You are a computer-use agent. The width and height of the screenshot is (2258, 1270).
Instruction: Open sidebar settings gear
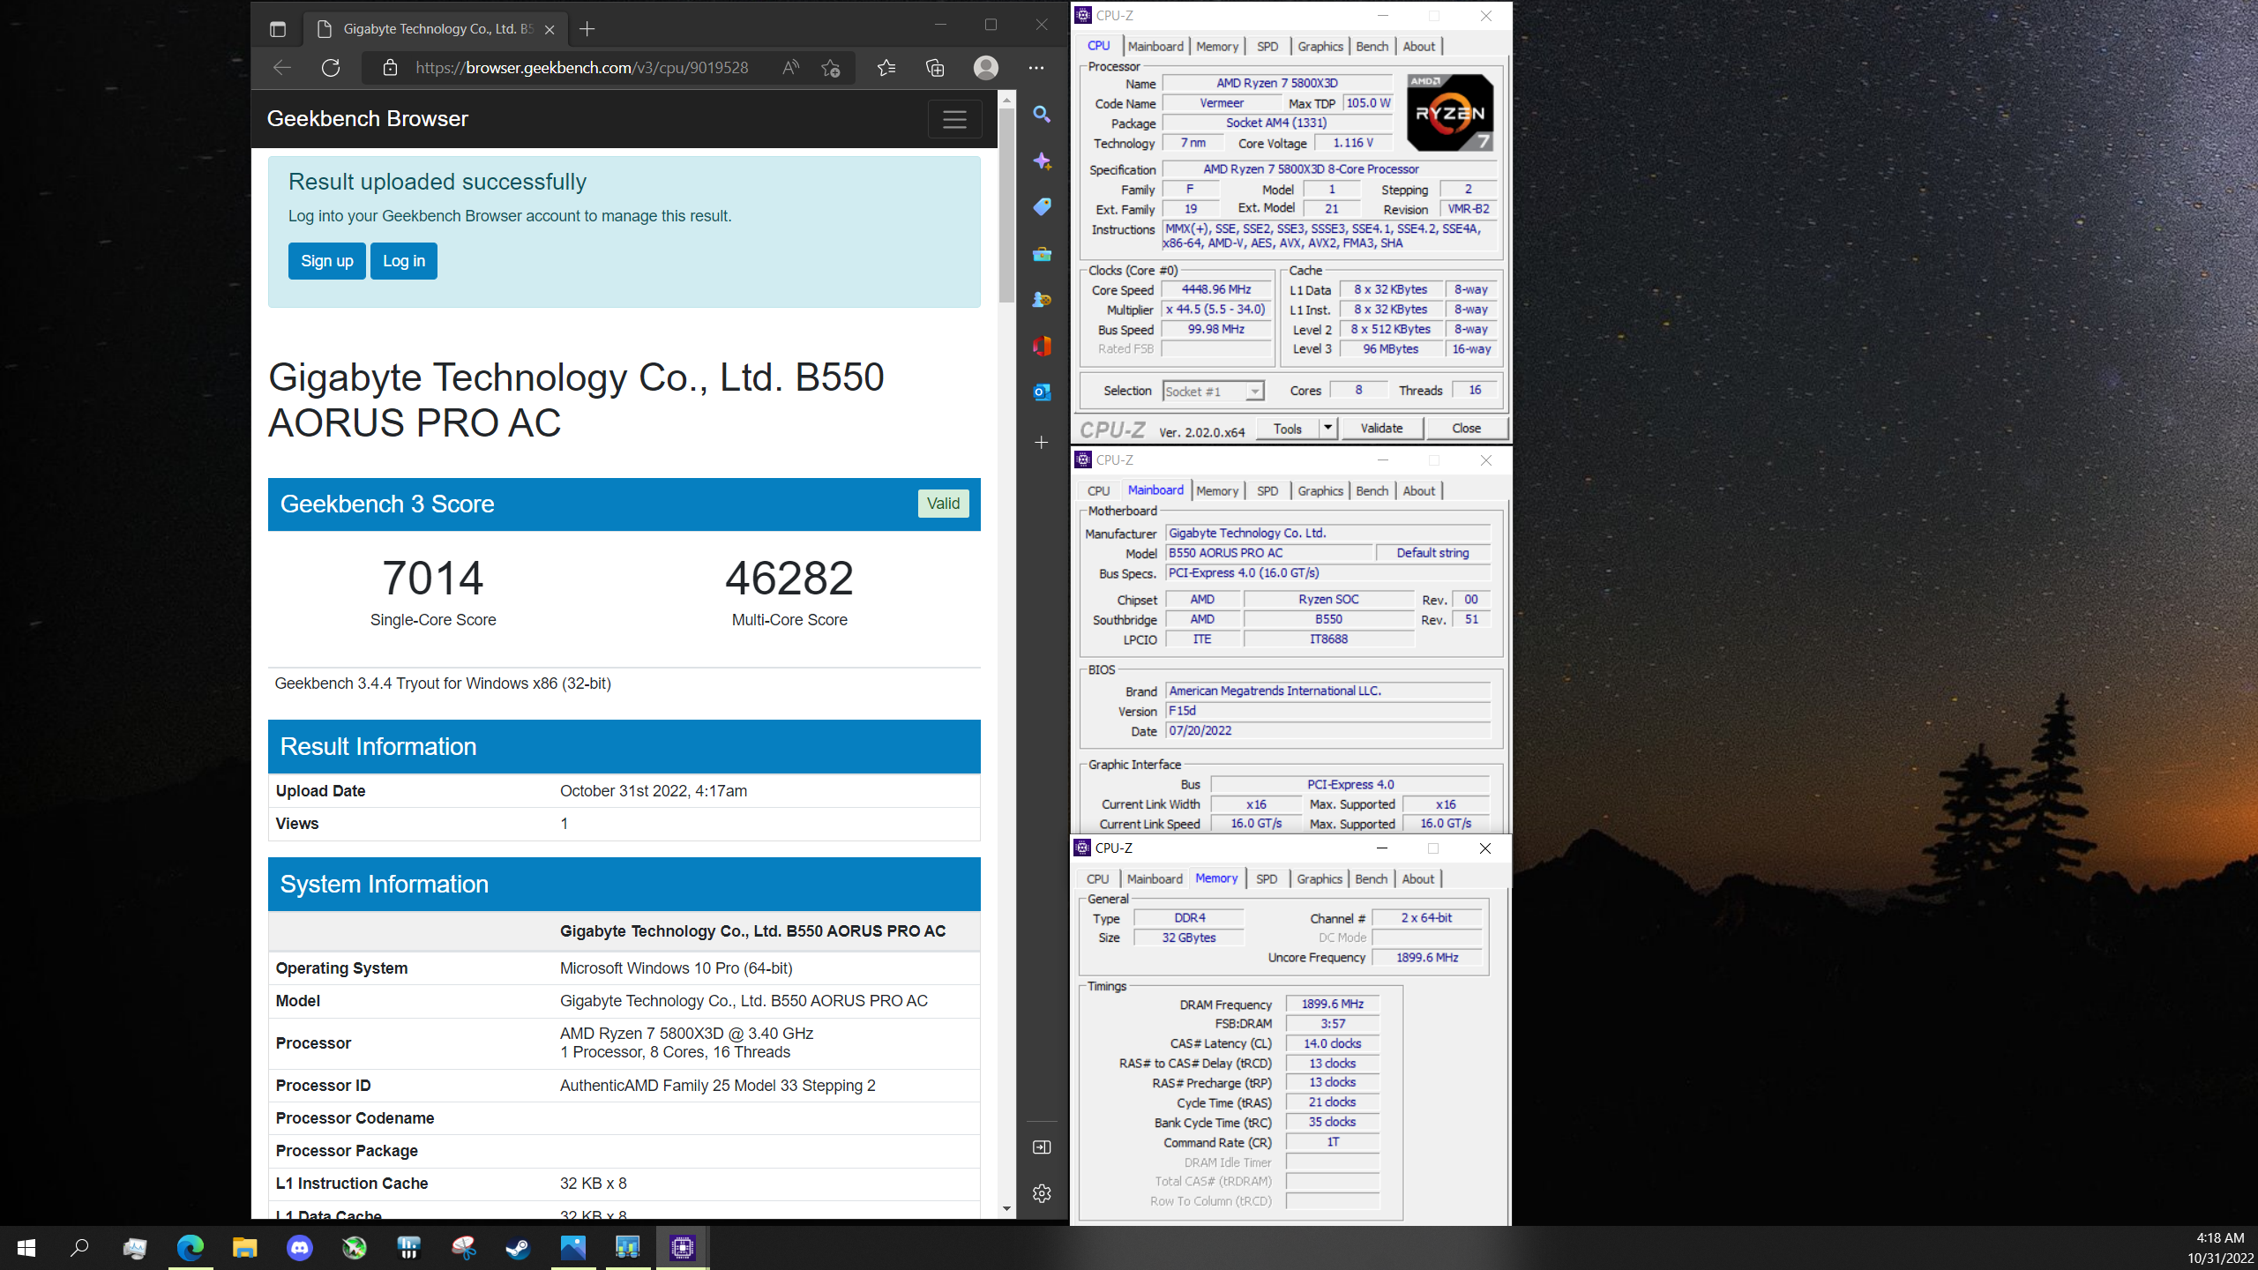[1042, 1193]
